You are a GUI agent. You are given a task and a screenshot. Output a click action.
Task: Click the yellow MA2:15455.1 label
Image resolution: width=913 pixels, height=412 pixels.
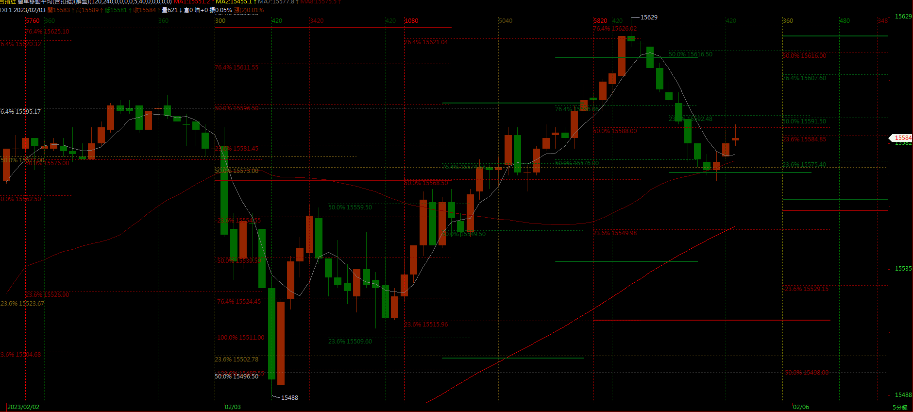234,2
